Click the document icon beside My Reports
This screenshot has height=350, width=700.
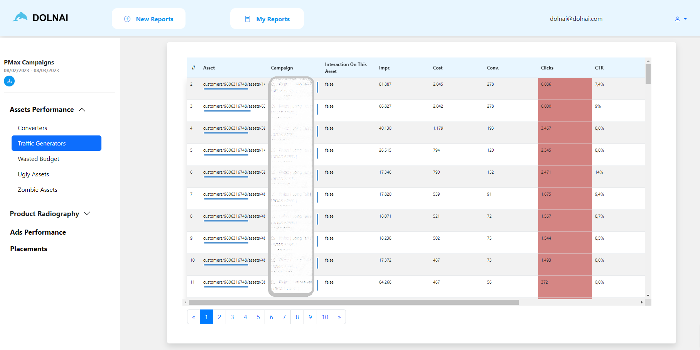point(247,19)
